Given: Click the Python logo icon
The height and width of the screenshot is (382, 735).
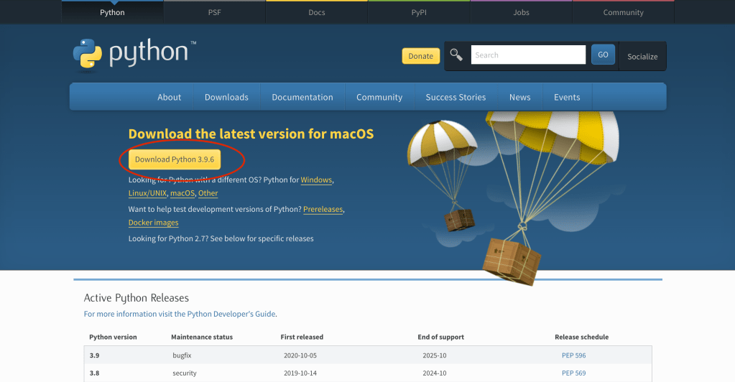Looking at the screenshot, I should [x=87, y=55].
